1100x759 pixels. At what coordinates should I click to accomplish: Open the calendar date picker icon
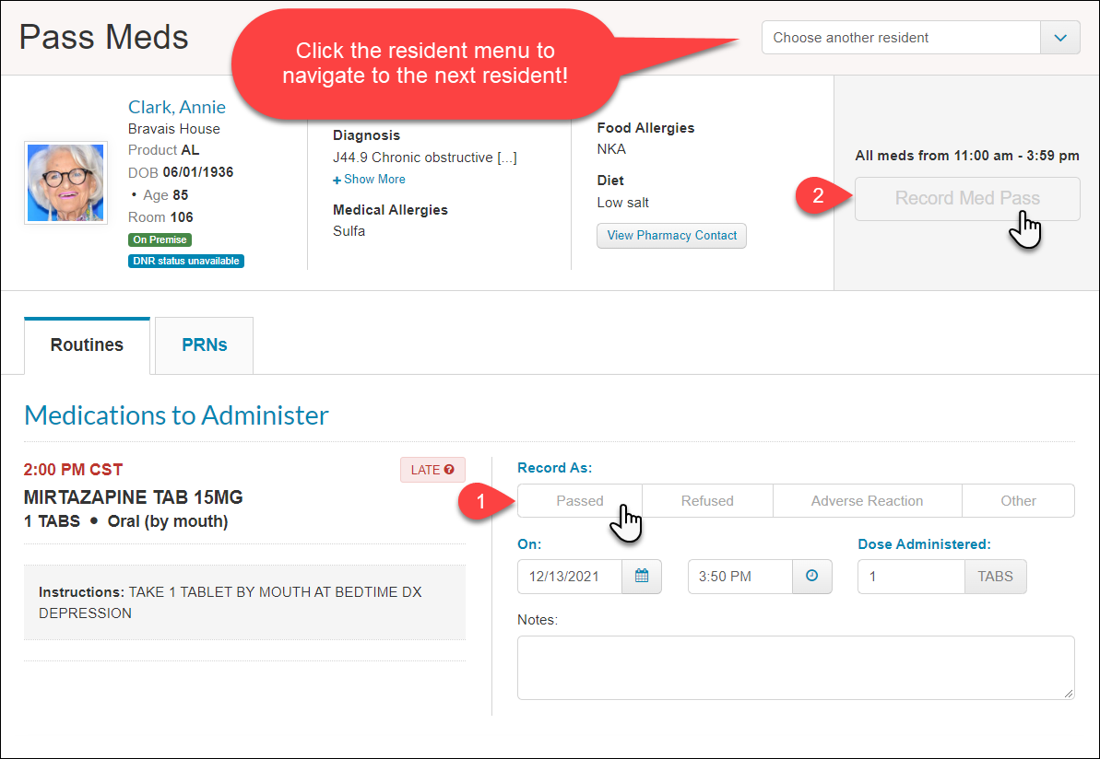642,577
